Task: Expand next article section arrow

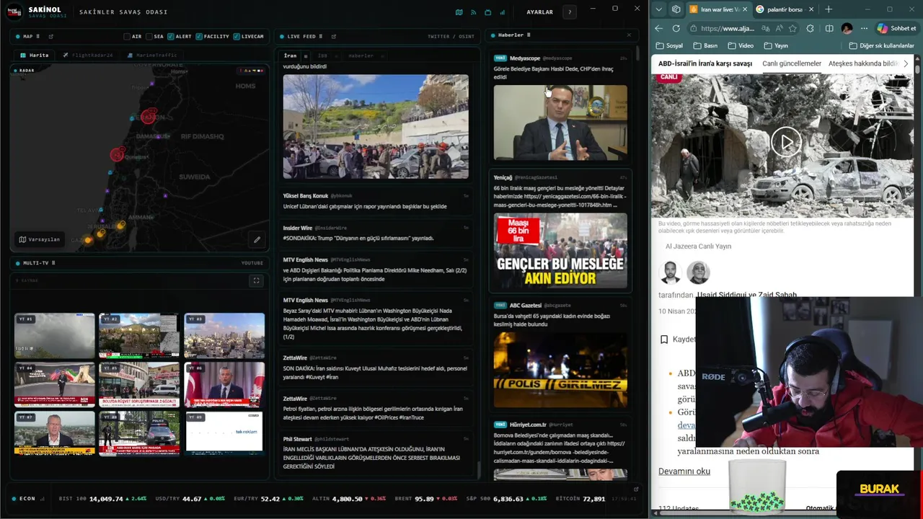Action: (906, 63)
